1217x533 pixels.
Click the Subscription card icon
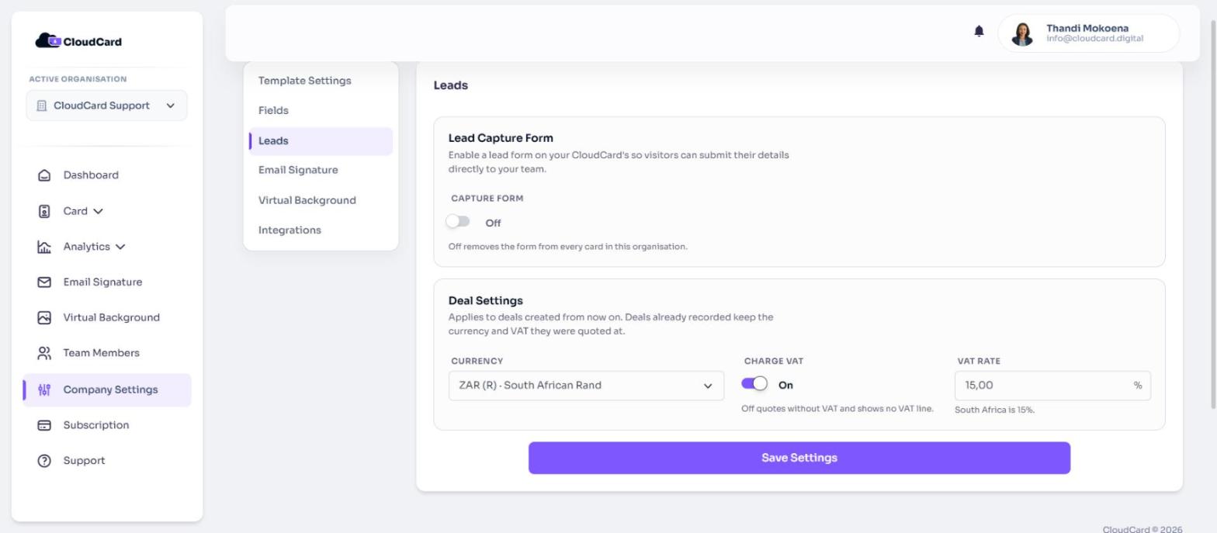tap(44, 425)
